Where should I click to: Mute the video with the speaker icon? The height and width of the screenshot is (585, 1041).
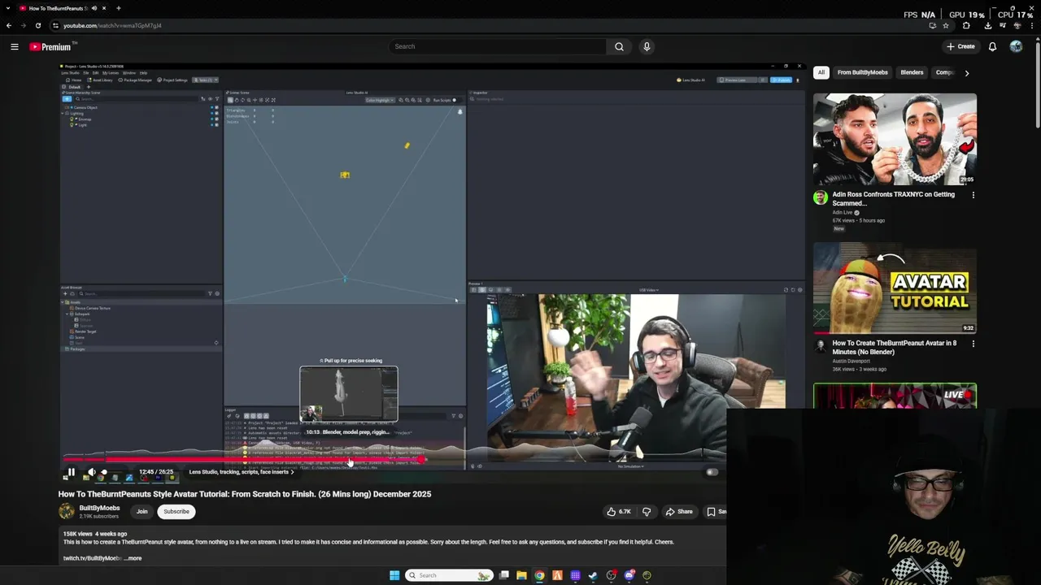91,472
